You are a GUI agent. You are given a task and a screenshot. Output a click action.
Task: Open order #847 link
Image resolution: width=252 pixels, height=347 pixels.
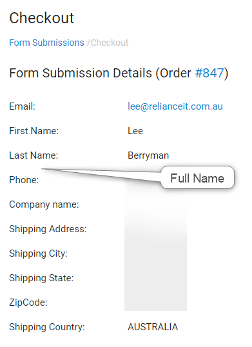point(209,73)
